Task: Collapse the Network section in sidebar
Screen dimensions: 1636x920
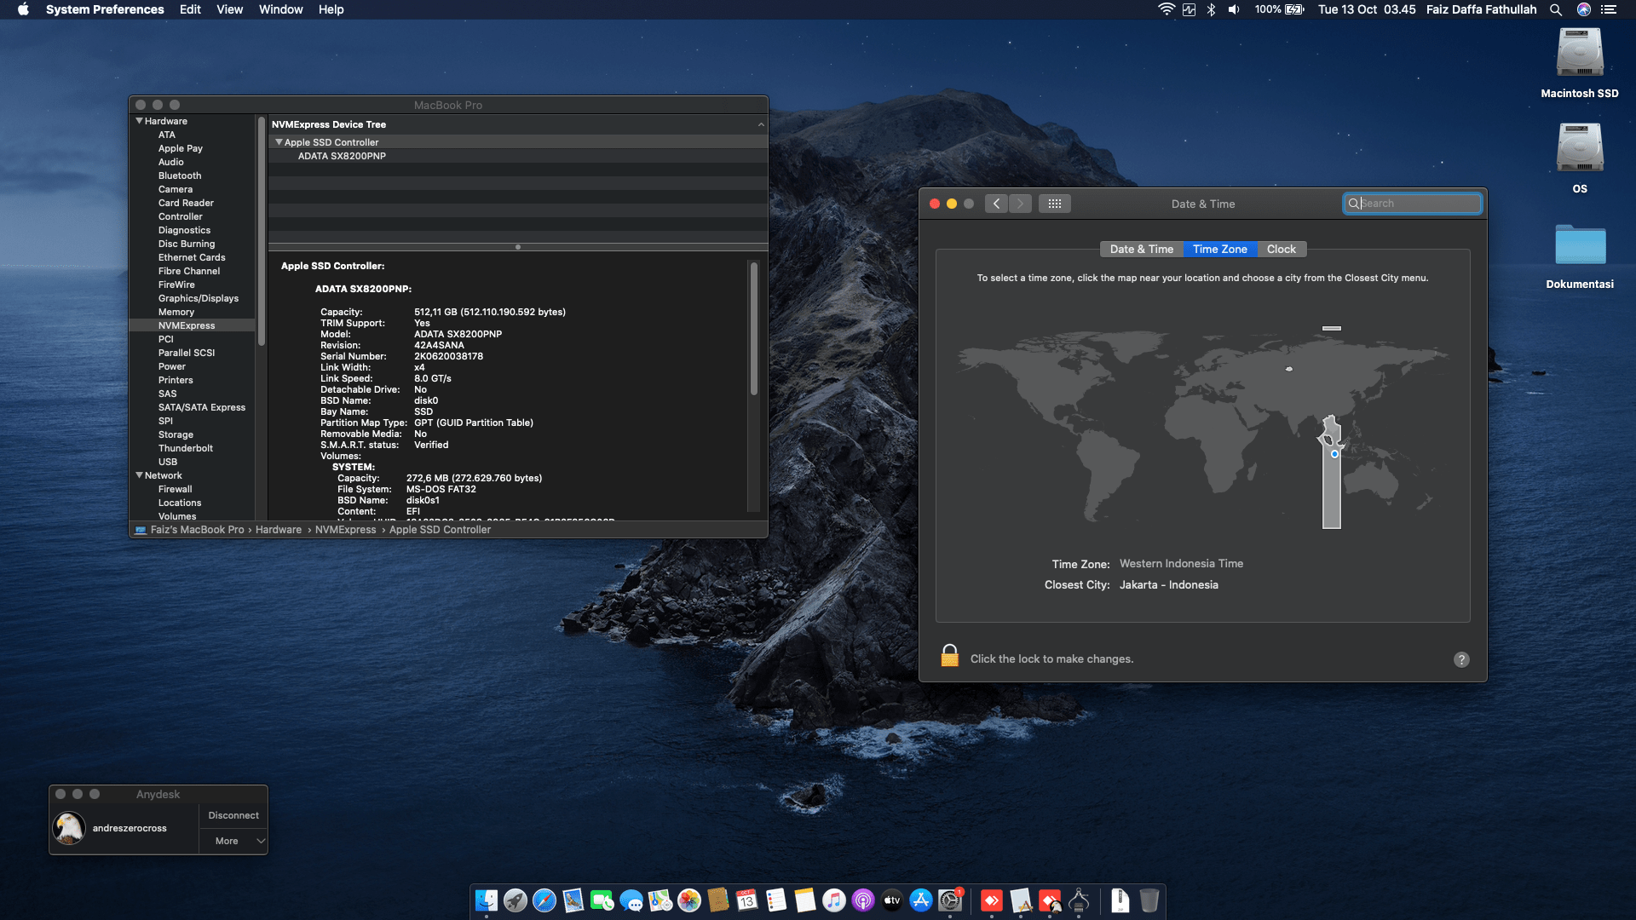Action: (x=139, y=475)
